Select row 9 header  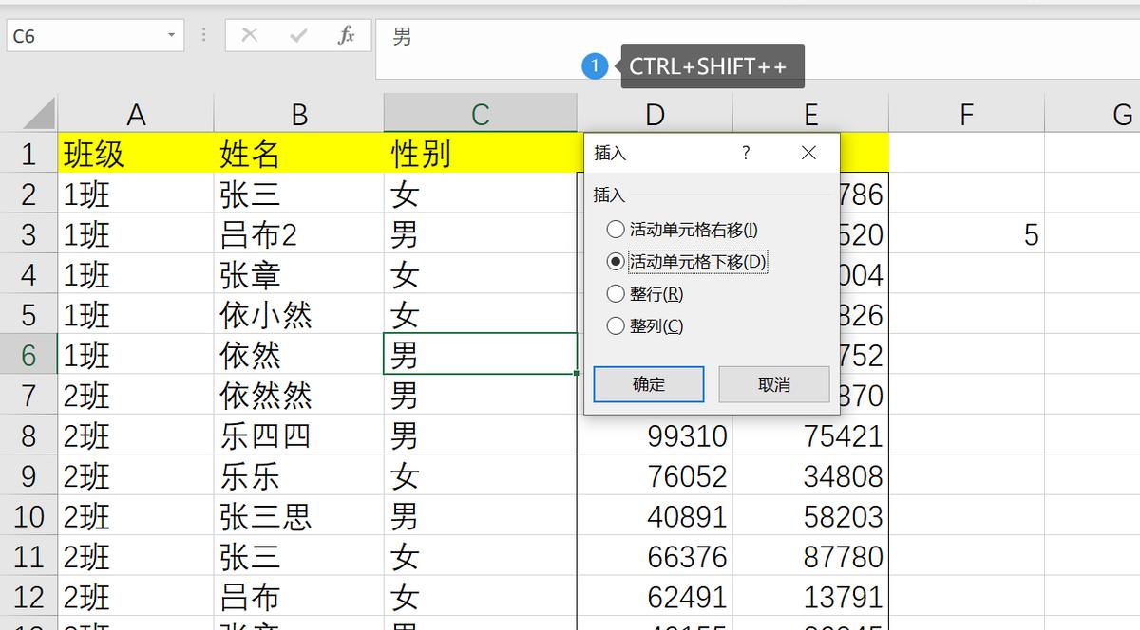[x=28, y=475]
